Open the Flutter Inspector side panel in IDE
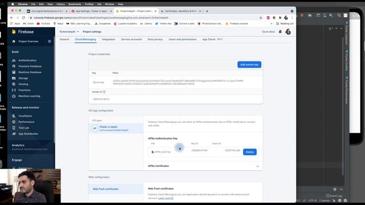365x205 pixels. pos(346,33)
